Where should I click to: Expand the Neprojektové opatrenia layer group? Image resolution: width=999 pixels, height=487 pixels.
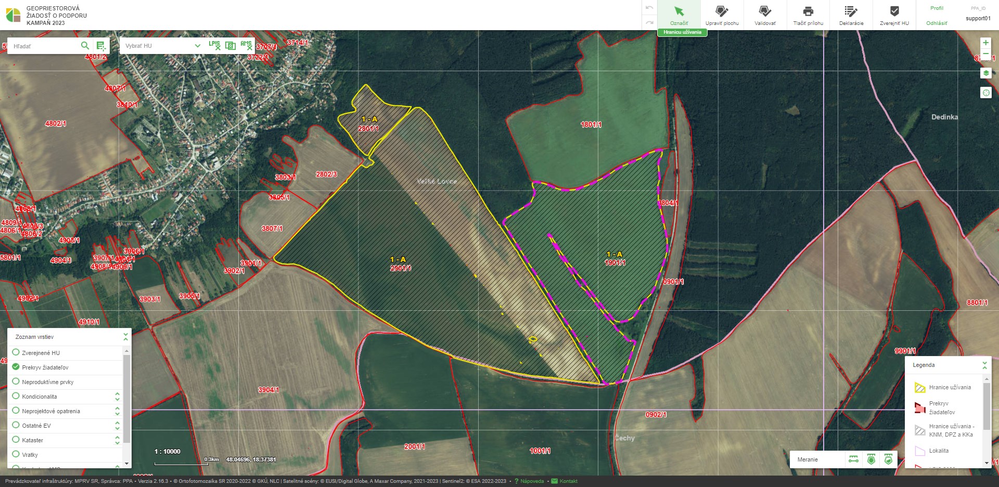[x=117, y=411]
